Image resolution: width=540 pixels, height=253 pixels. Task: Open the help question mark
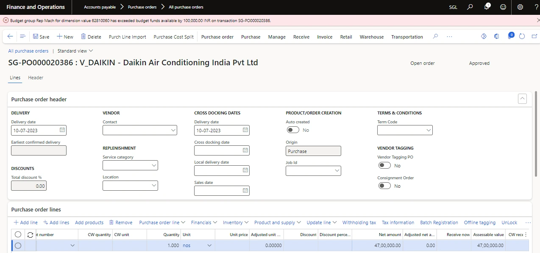[537, 7]
